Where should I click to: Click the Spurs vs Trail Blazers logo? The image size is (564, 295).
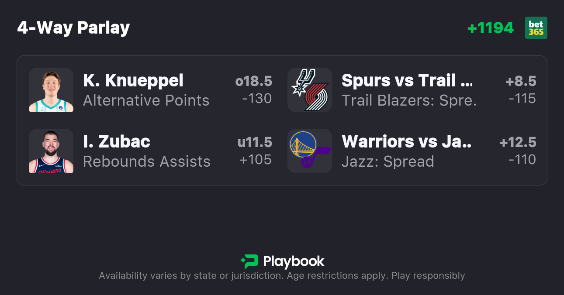310,90
